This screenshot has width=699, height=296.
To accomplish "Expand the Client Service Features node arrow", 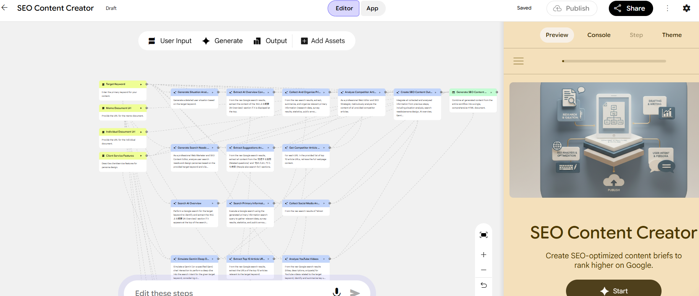I will point(141,156).
